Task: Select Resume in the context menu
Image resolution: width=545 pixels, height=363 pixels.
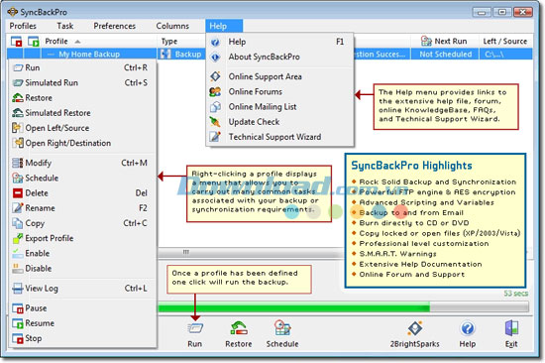Action: [x=82, y=323]
